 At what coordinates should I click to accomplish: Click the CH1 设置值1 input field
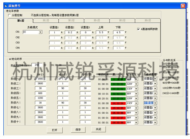click(54, 32)
